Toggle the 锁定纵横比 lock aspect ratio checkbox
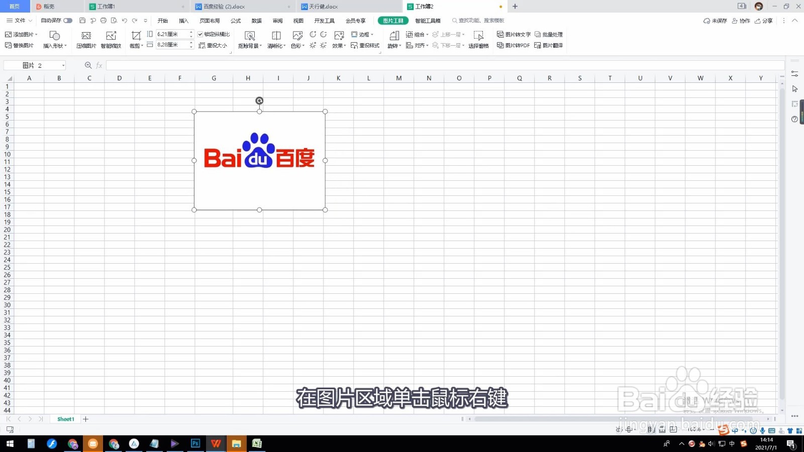 click(x=200, y=34)
